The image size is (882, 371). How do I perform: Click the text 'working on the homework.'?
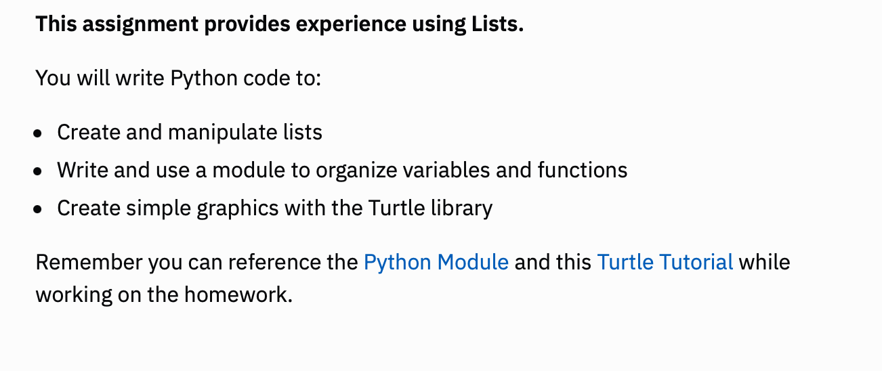click(x=164, y=296)
